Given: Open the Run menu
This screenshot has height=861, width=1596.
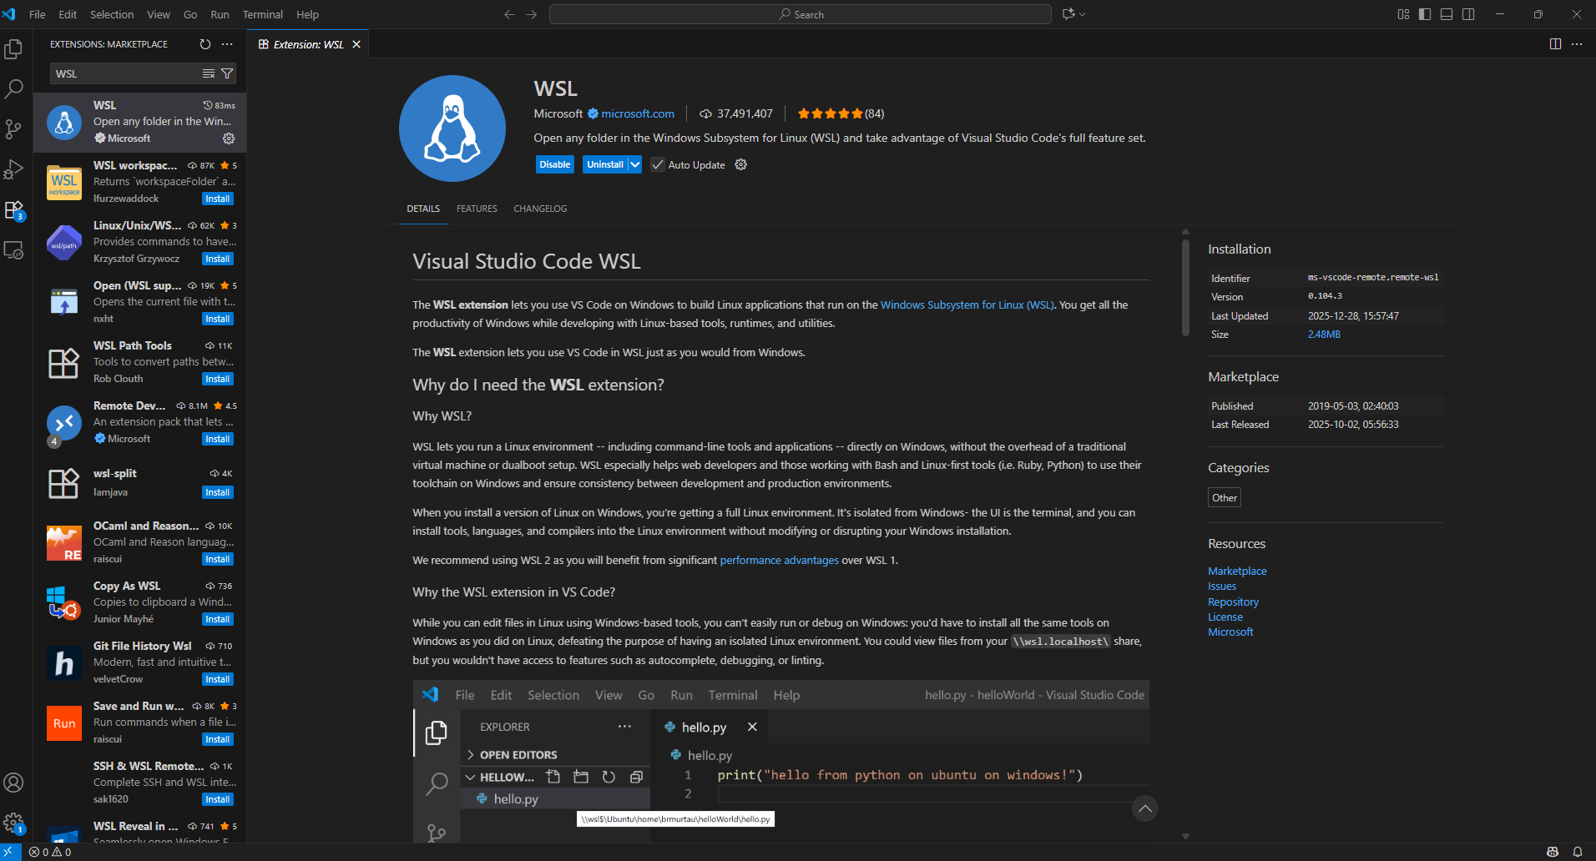Looking at the screenshot, I should (x=220, y=14).
